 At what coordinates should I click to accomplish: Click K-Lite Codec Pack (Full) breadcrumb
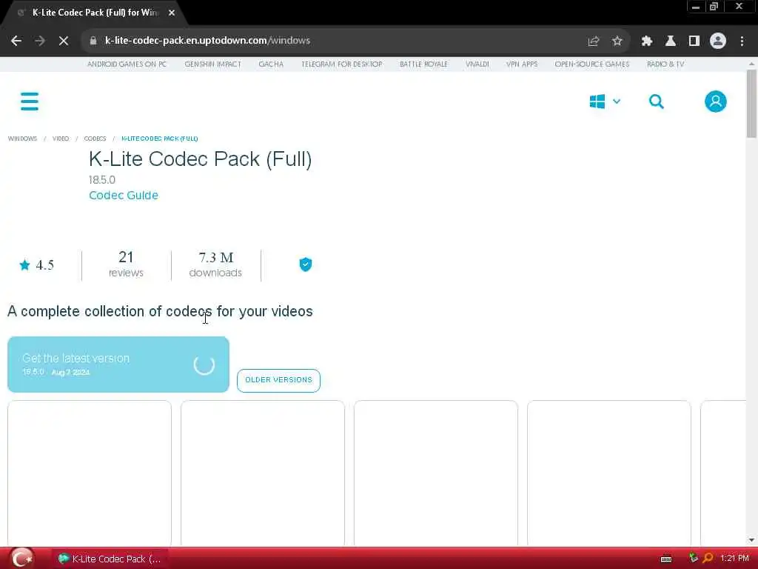coord(160,139)
